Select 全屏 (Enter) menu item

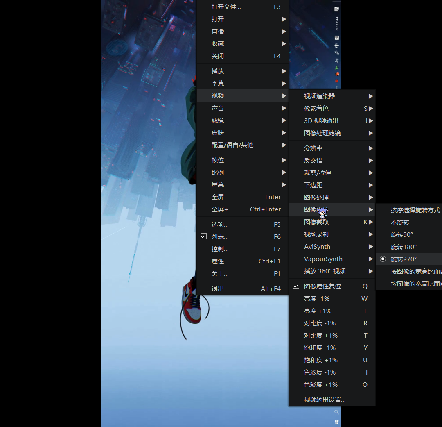coord(242,197)
